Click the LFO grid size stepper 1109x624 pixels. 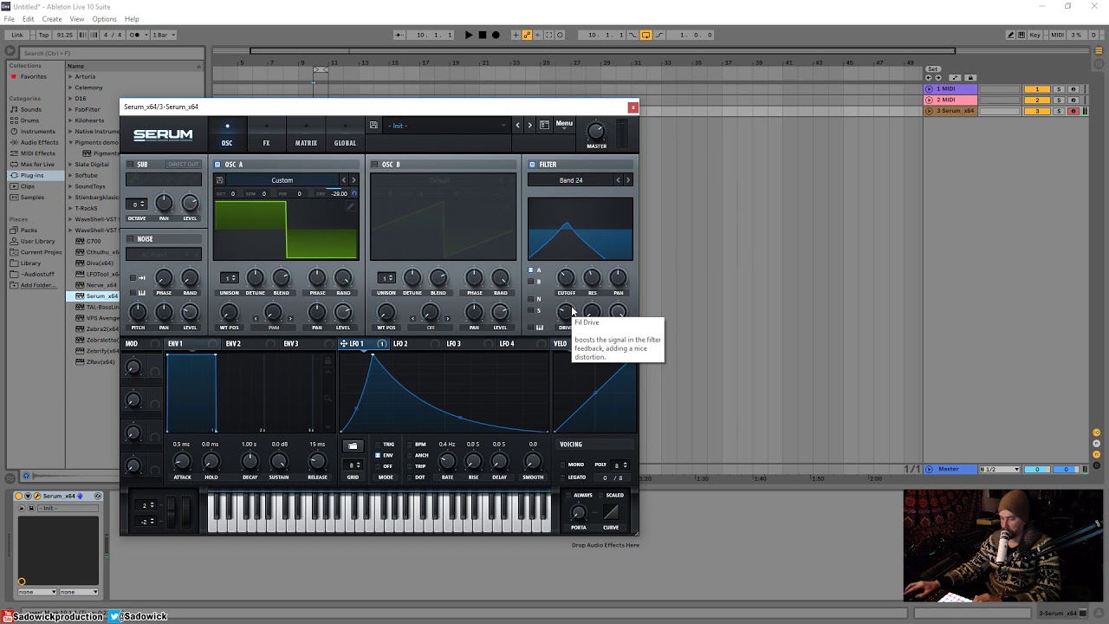point(353,465)
